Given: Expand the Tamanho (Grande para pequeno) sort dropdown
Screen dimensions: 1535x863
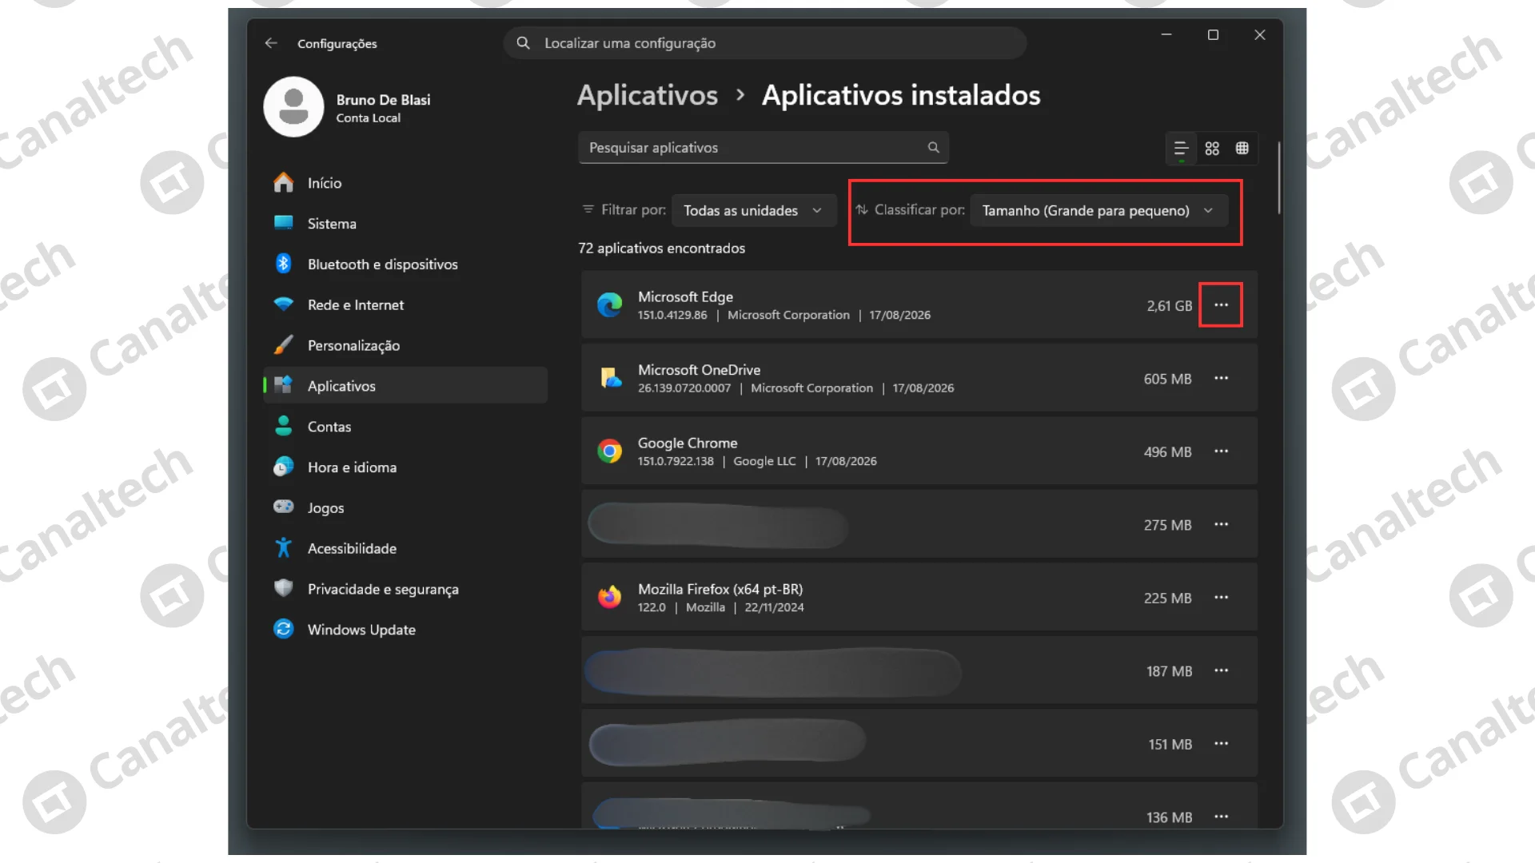Looking at the screenshot, I should [x=1098, y=210].
